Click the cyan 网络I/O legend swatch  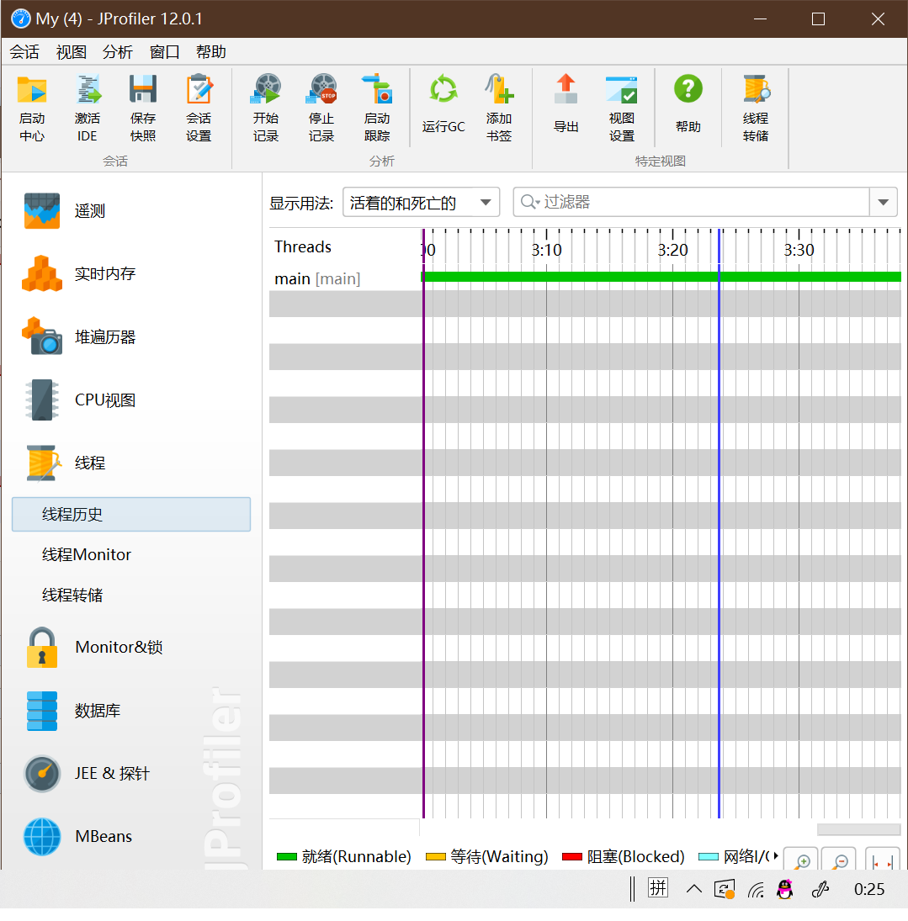coord(709,856)
